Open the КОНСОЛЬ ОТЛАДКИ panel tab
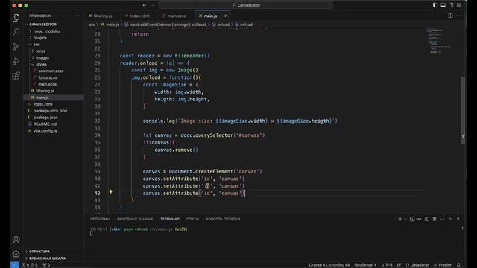The image size is (477, 268). pos(223,219)
